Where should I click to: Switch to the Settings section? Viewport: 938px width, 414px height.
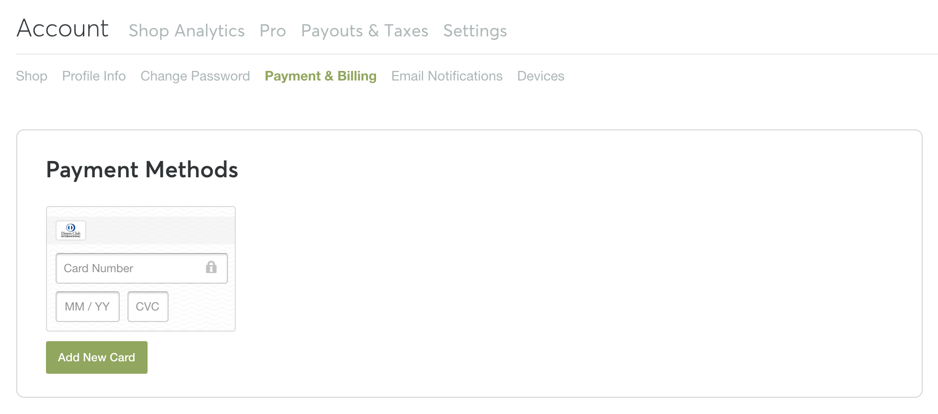point(475,31)
